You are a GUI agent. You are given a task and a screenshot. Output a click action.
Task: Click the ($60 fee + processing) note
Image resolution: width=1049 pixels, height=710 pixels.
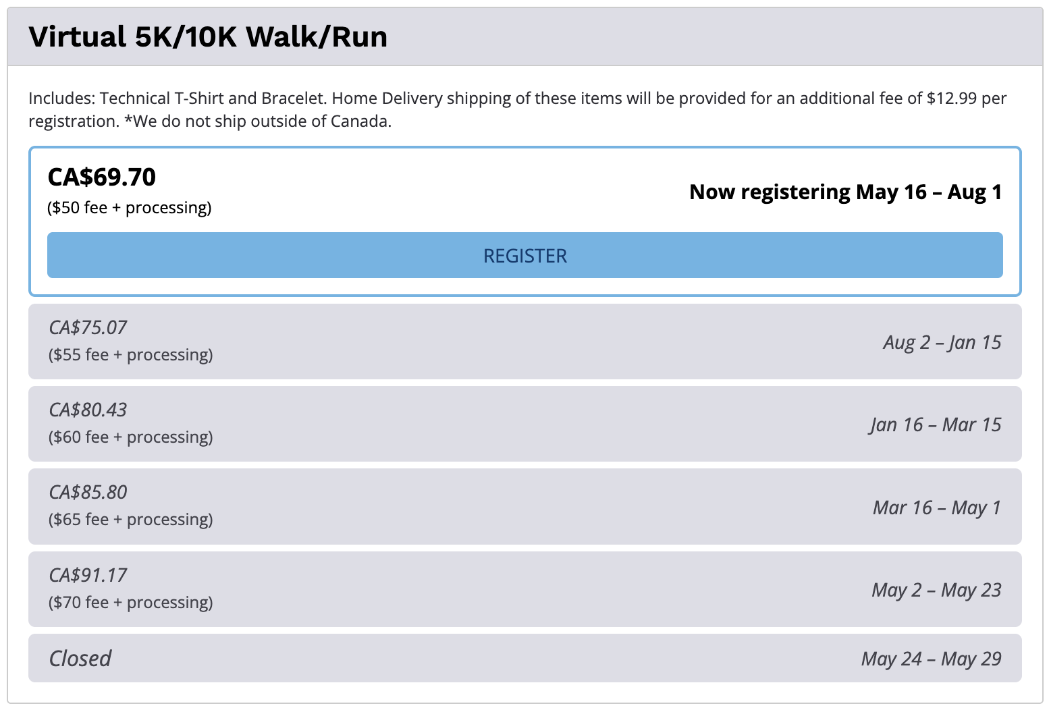click(x=131, y=437)
